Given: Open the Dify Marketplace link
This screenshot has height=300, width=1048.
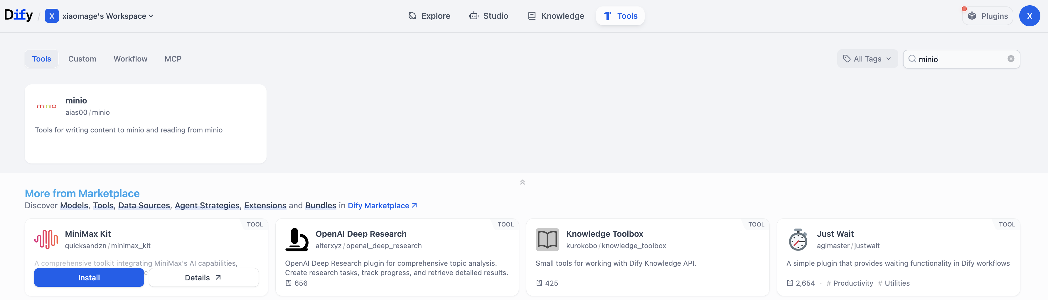Looking at the screenshot, I should 382,205.
